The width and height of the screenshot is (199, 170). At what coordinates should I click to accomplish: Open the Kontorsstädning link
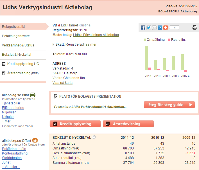click(15, 153)
